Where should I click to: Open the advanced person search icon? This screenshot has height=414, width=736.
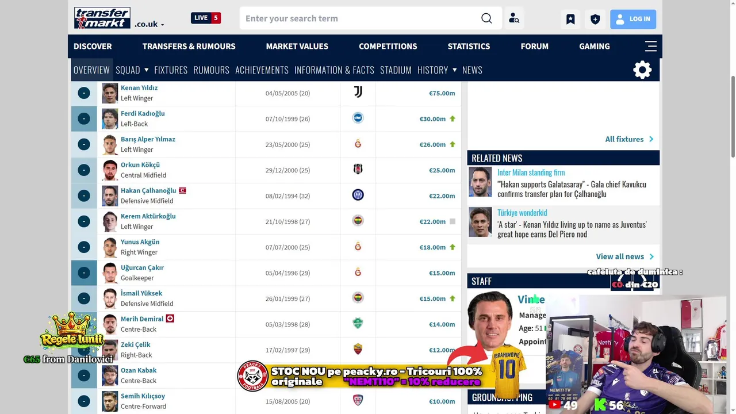[x=514, y=18]
